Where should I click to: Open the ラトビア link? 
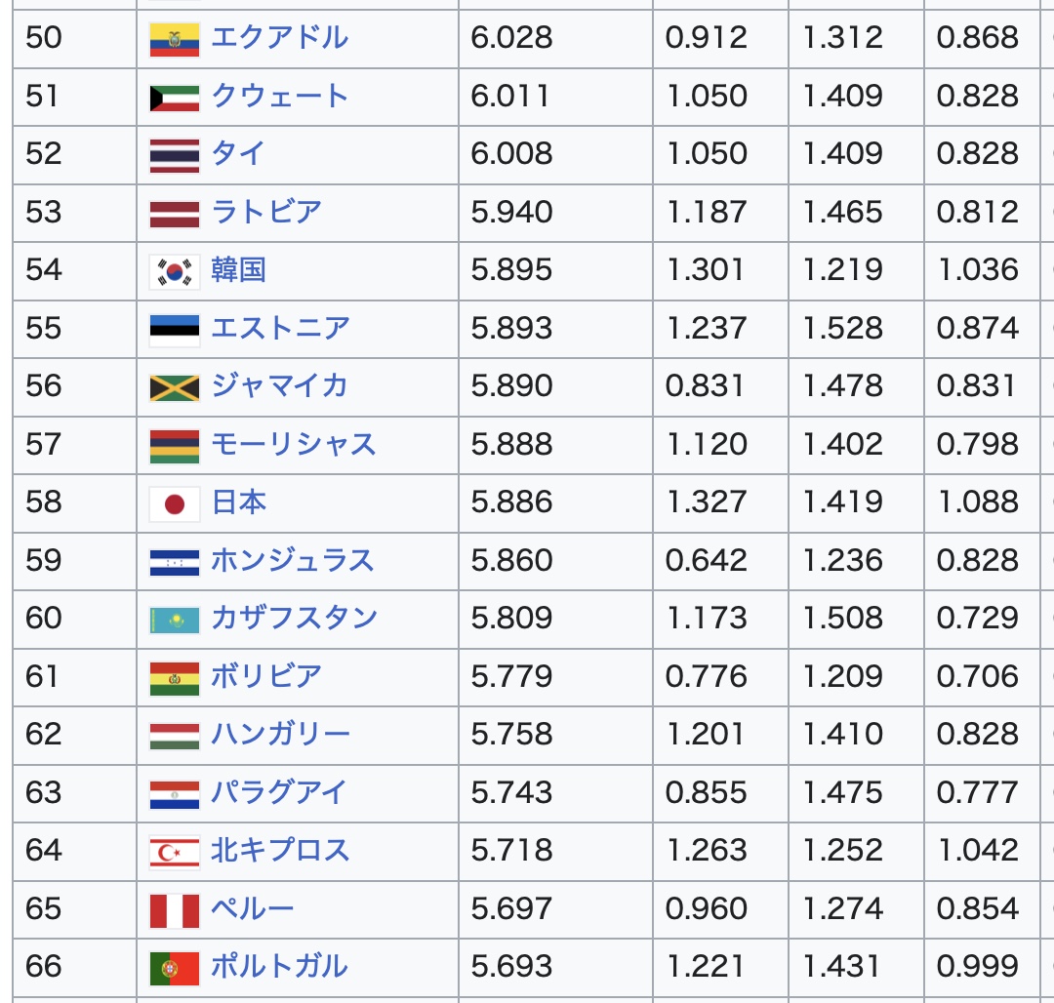(x=266, y=213)
